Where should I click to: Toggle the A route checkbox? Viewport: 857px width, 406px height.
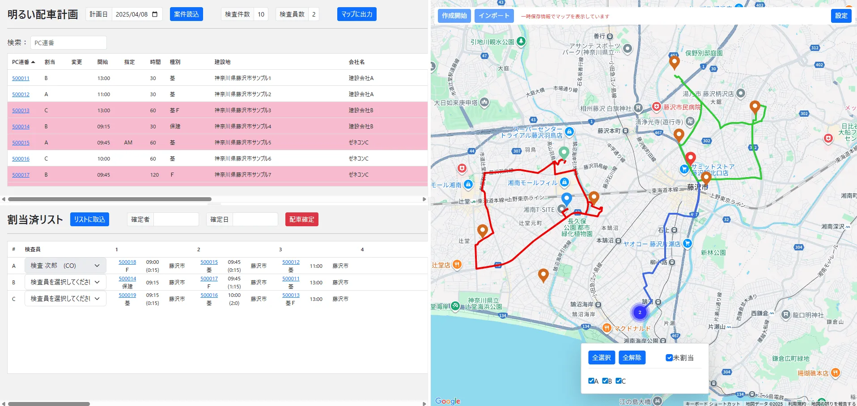[x=591, y=381]
